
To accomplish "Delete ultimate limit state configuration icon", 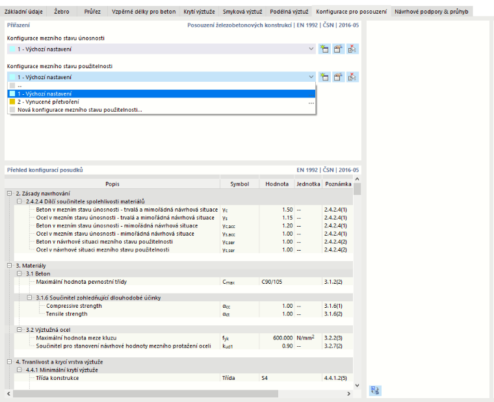I will [352, 49].
